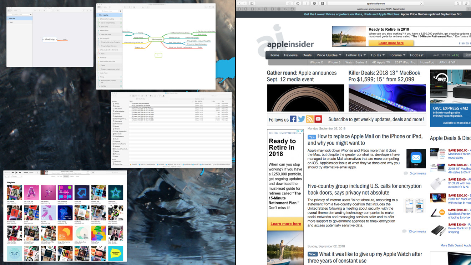Open the '3 comments' link
The width and height of the screenshot is (471, 265).
tap(417, 173)
